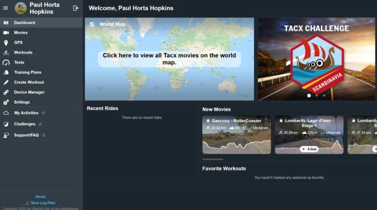Click the '4 live' badge on Lombardy Stage 1
This screenshot has height=210, width=377.
click(309, 149)
